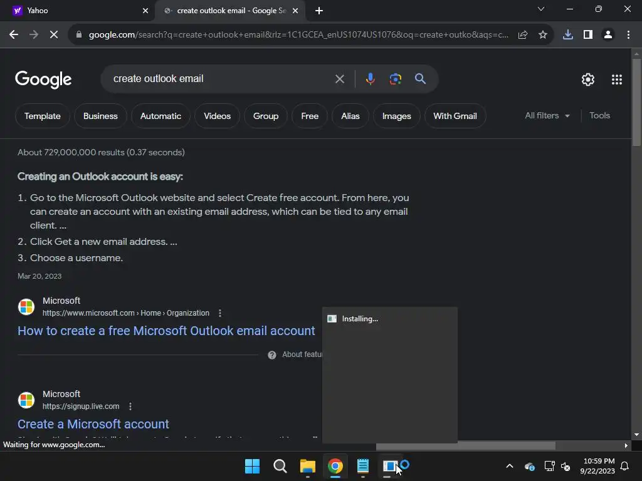Share this page from the address bar
This screenshot has height=481, width=642.
click(x=523, y=35)
